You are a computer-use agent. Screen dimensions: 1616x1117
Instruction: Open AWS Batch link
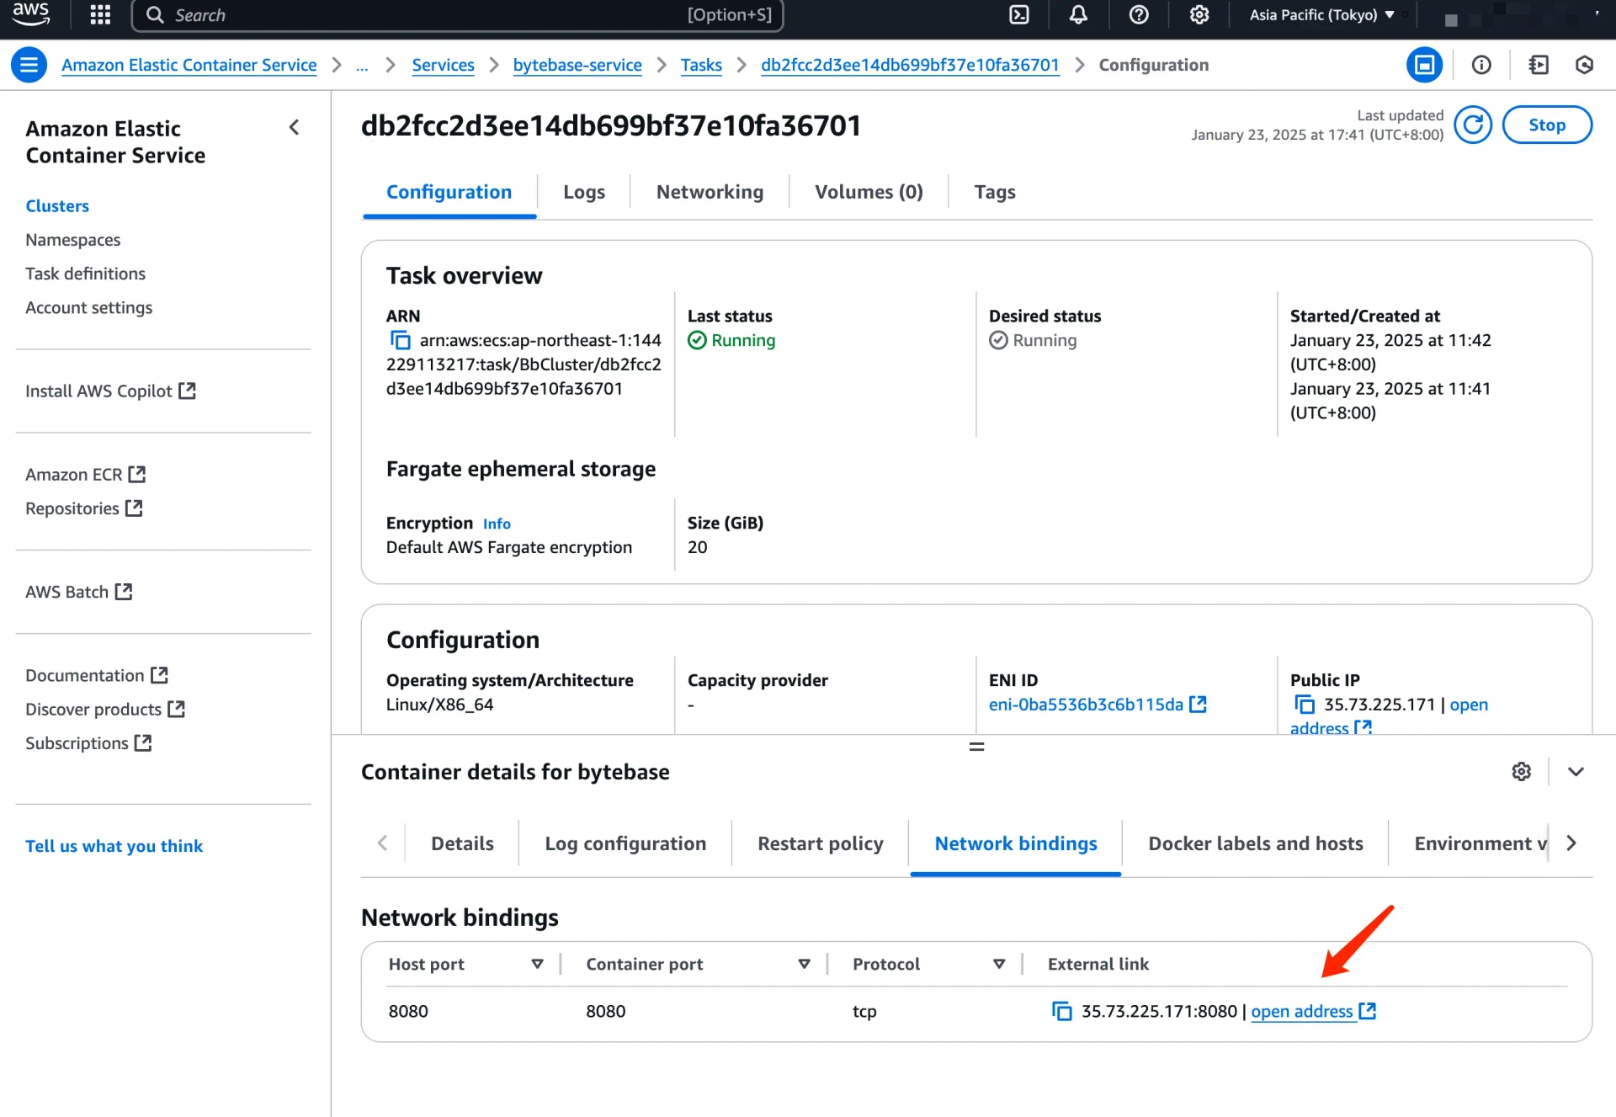tap(78, 592)
